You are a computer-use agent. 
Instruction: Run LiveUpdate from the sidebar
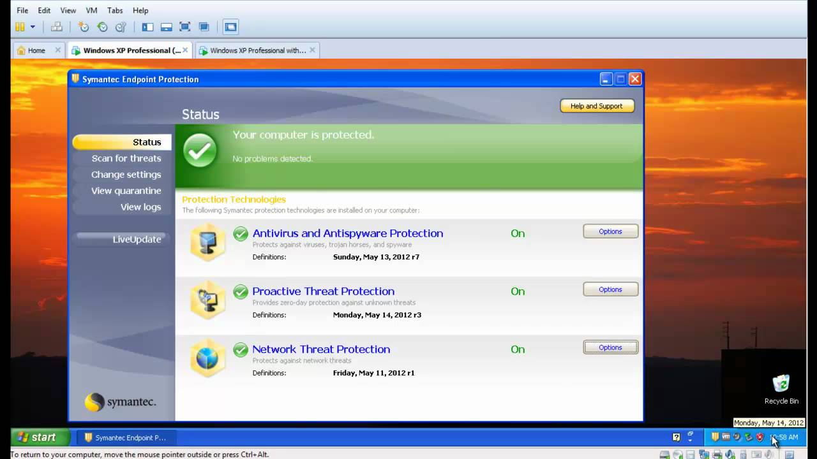(x=137, y=239)
